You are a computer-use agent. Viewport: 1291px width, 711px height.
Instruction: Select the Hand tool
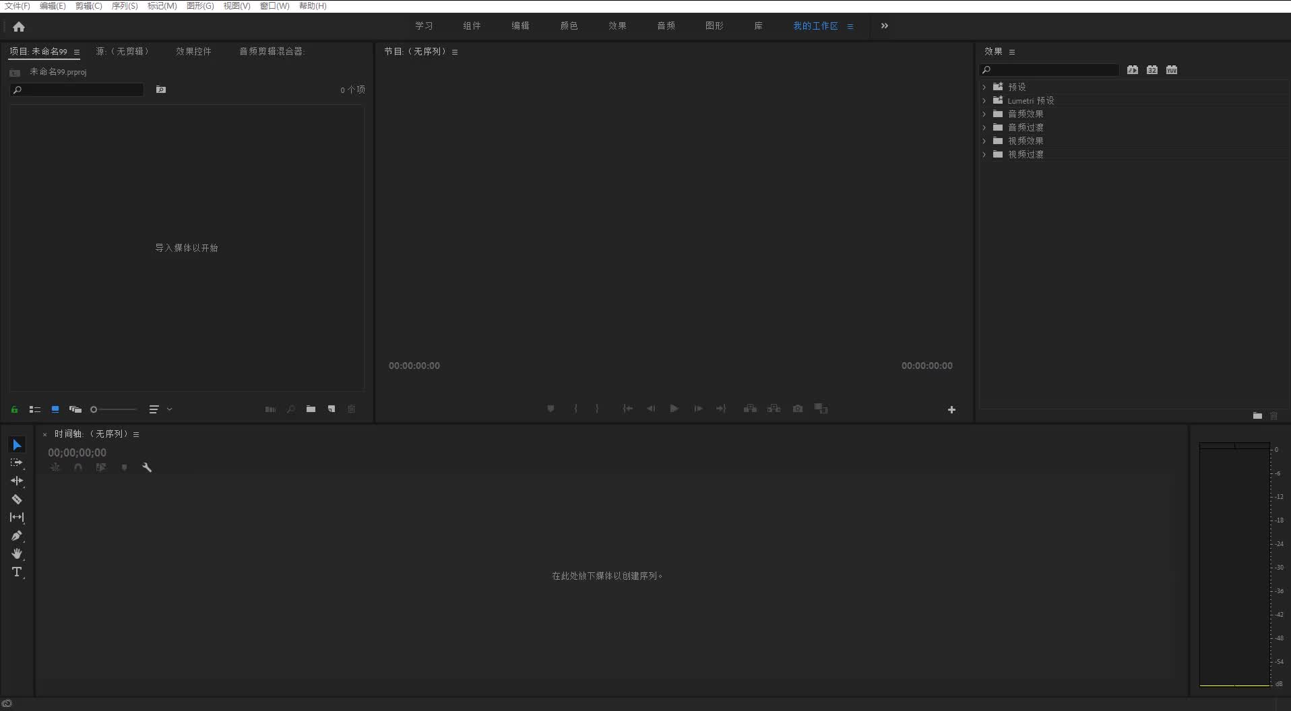pyautogui.click(x=17, y=553)
